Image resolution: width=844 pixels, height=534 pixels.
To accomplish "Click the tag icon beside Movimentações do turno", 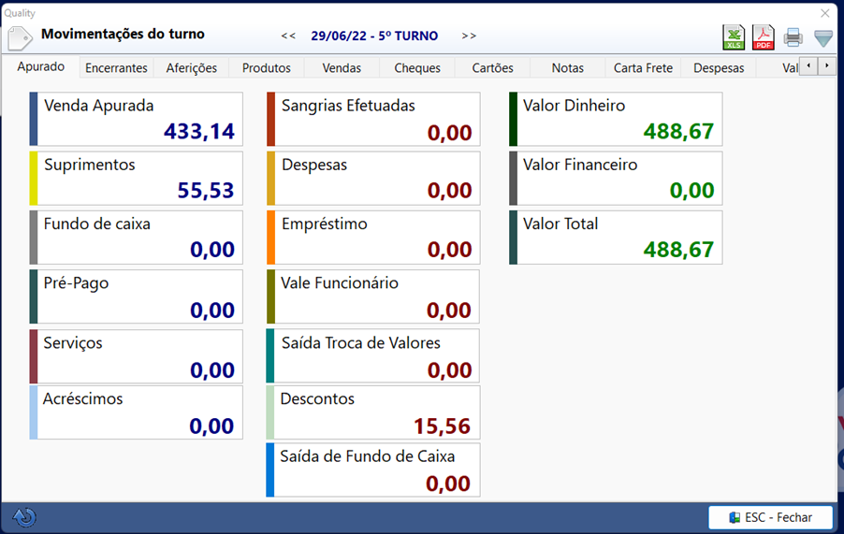I will [21, 38].
